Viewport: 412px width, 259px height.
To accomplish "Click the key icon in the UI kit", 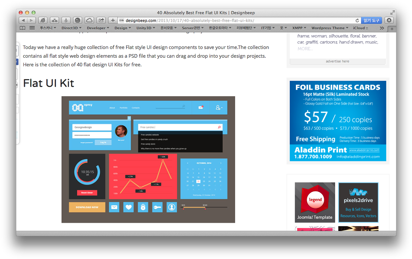I will (157, 207).
